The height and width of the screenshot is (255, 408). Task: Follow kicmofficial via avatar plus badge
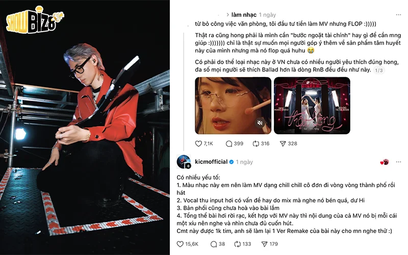tap(188, 166)
